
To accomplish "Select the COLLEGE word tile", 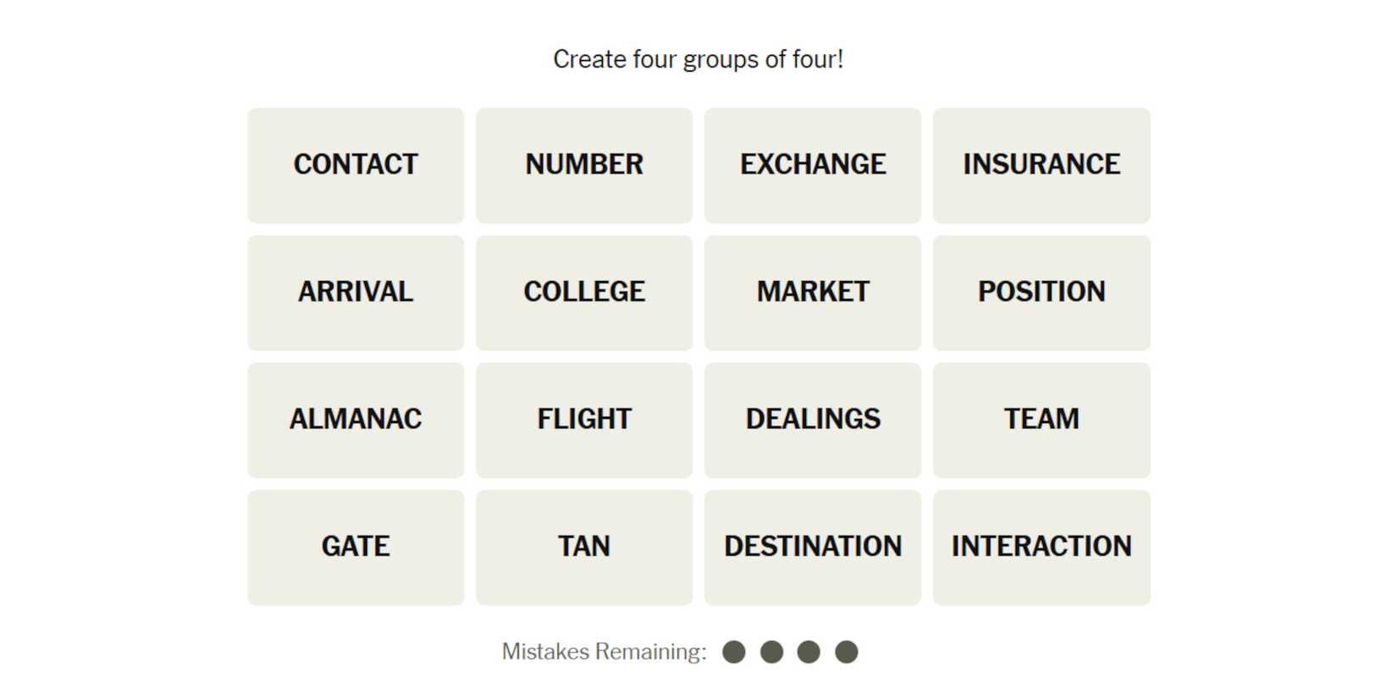I will pos(584,293).
